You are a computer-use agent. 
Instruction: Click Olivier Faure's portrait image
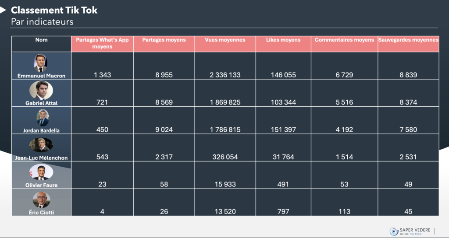point(41,172)
